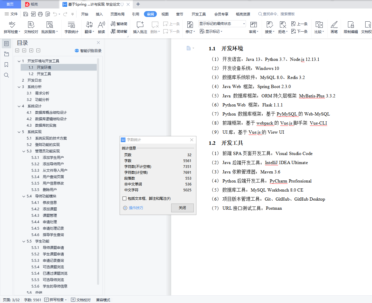This screenshot has width=372, height=303.
Task: Open the quick access toolbar customize arrow
Action: [72, 14]
